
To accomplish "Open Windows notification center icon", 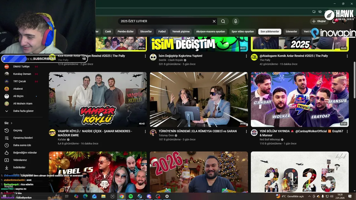I will (350, 196).
